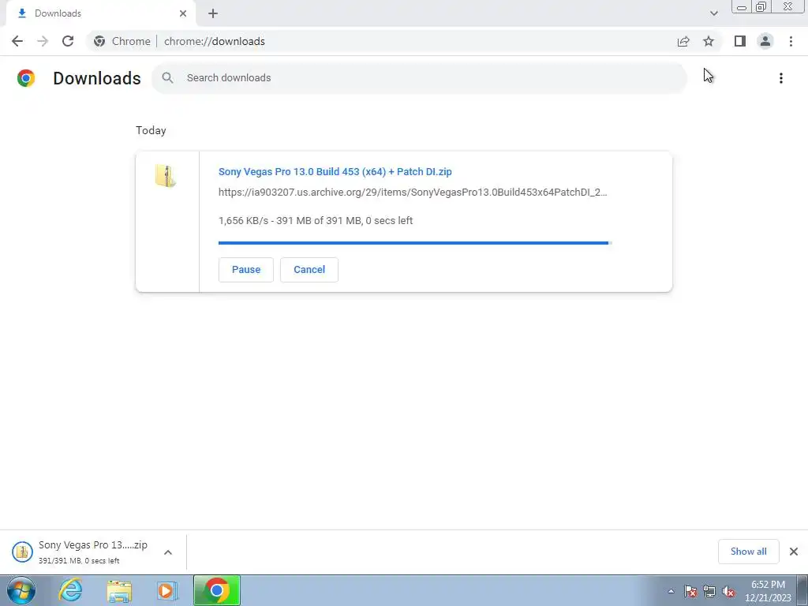Screen dimensions: 808x606
Task: Click Chrome site info icon in address bar
Action: [99, 41]
